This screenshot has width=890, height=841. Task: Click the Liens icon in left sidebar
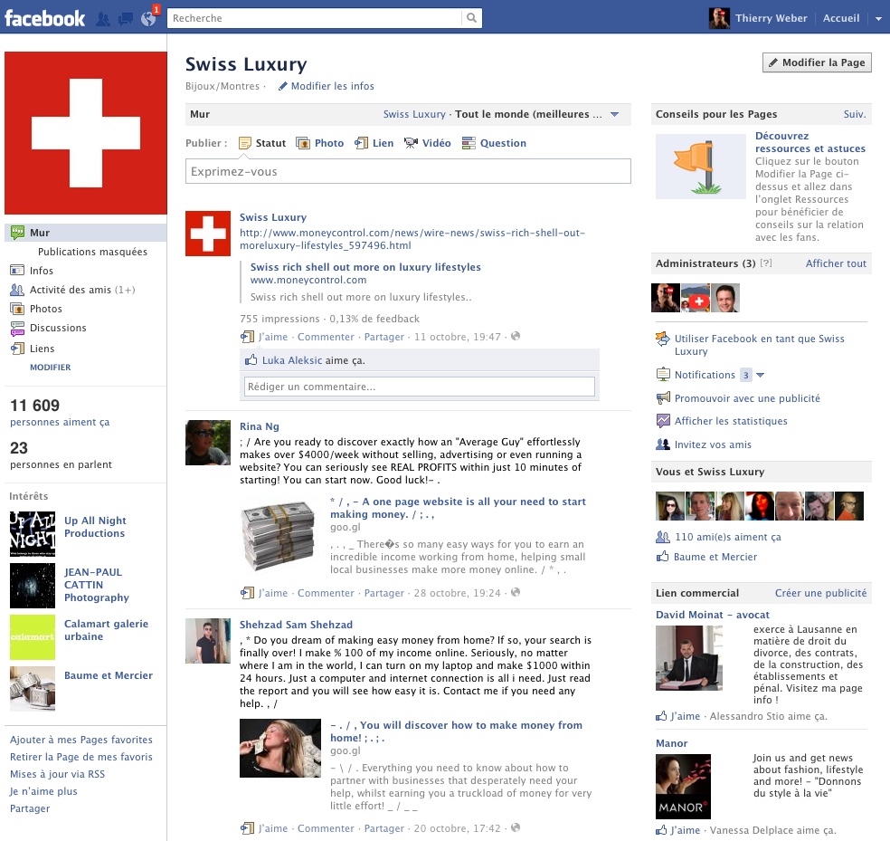click(x=17, y=349)
